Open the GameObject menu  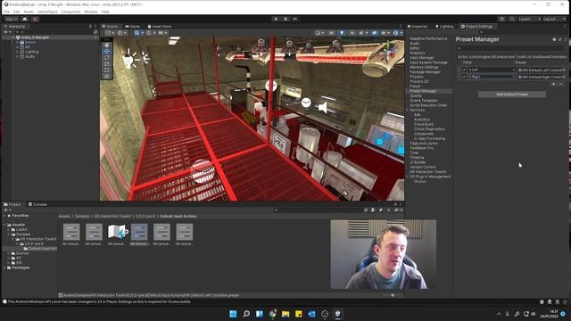47,12
